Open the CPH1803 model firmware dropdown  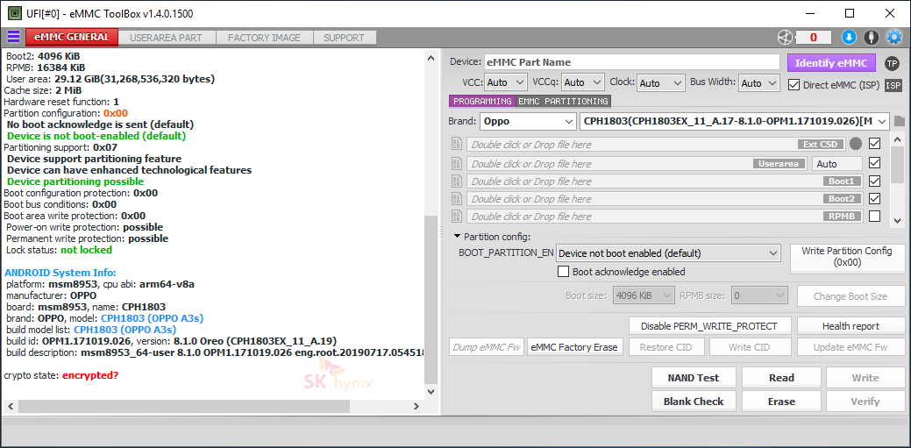tap(735, 122)
